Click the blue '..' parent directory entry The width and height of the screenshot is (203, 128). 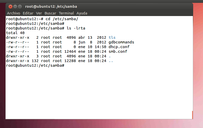tap(111, 61)
